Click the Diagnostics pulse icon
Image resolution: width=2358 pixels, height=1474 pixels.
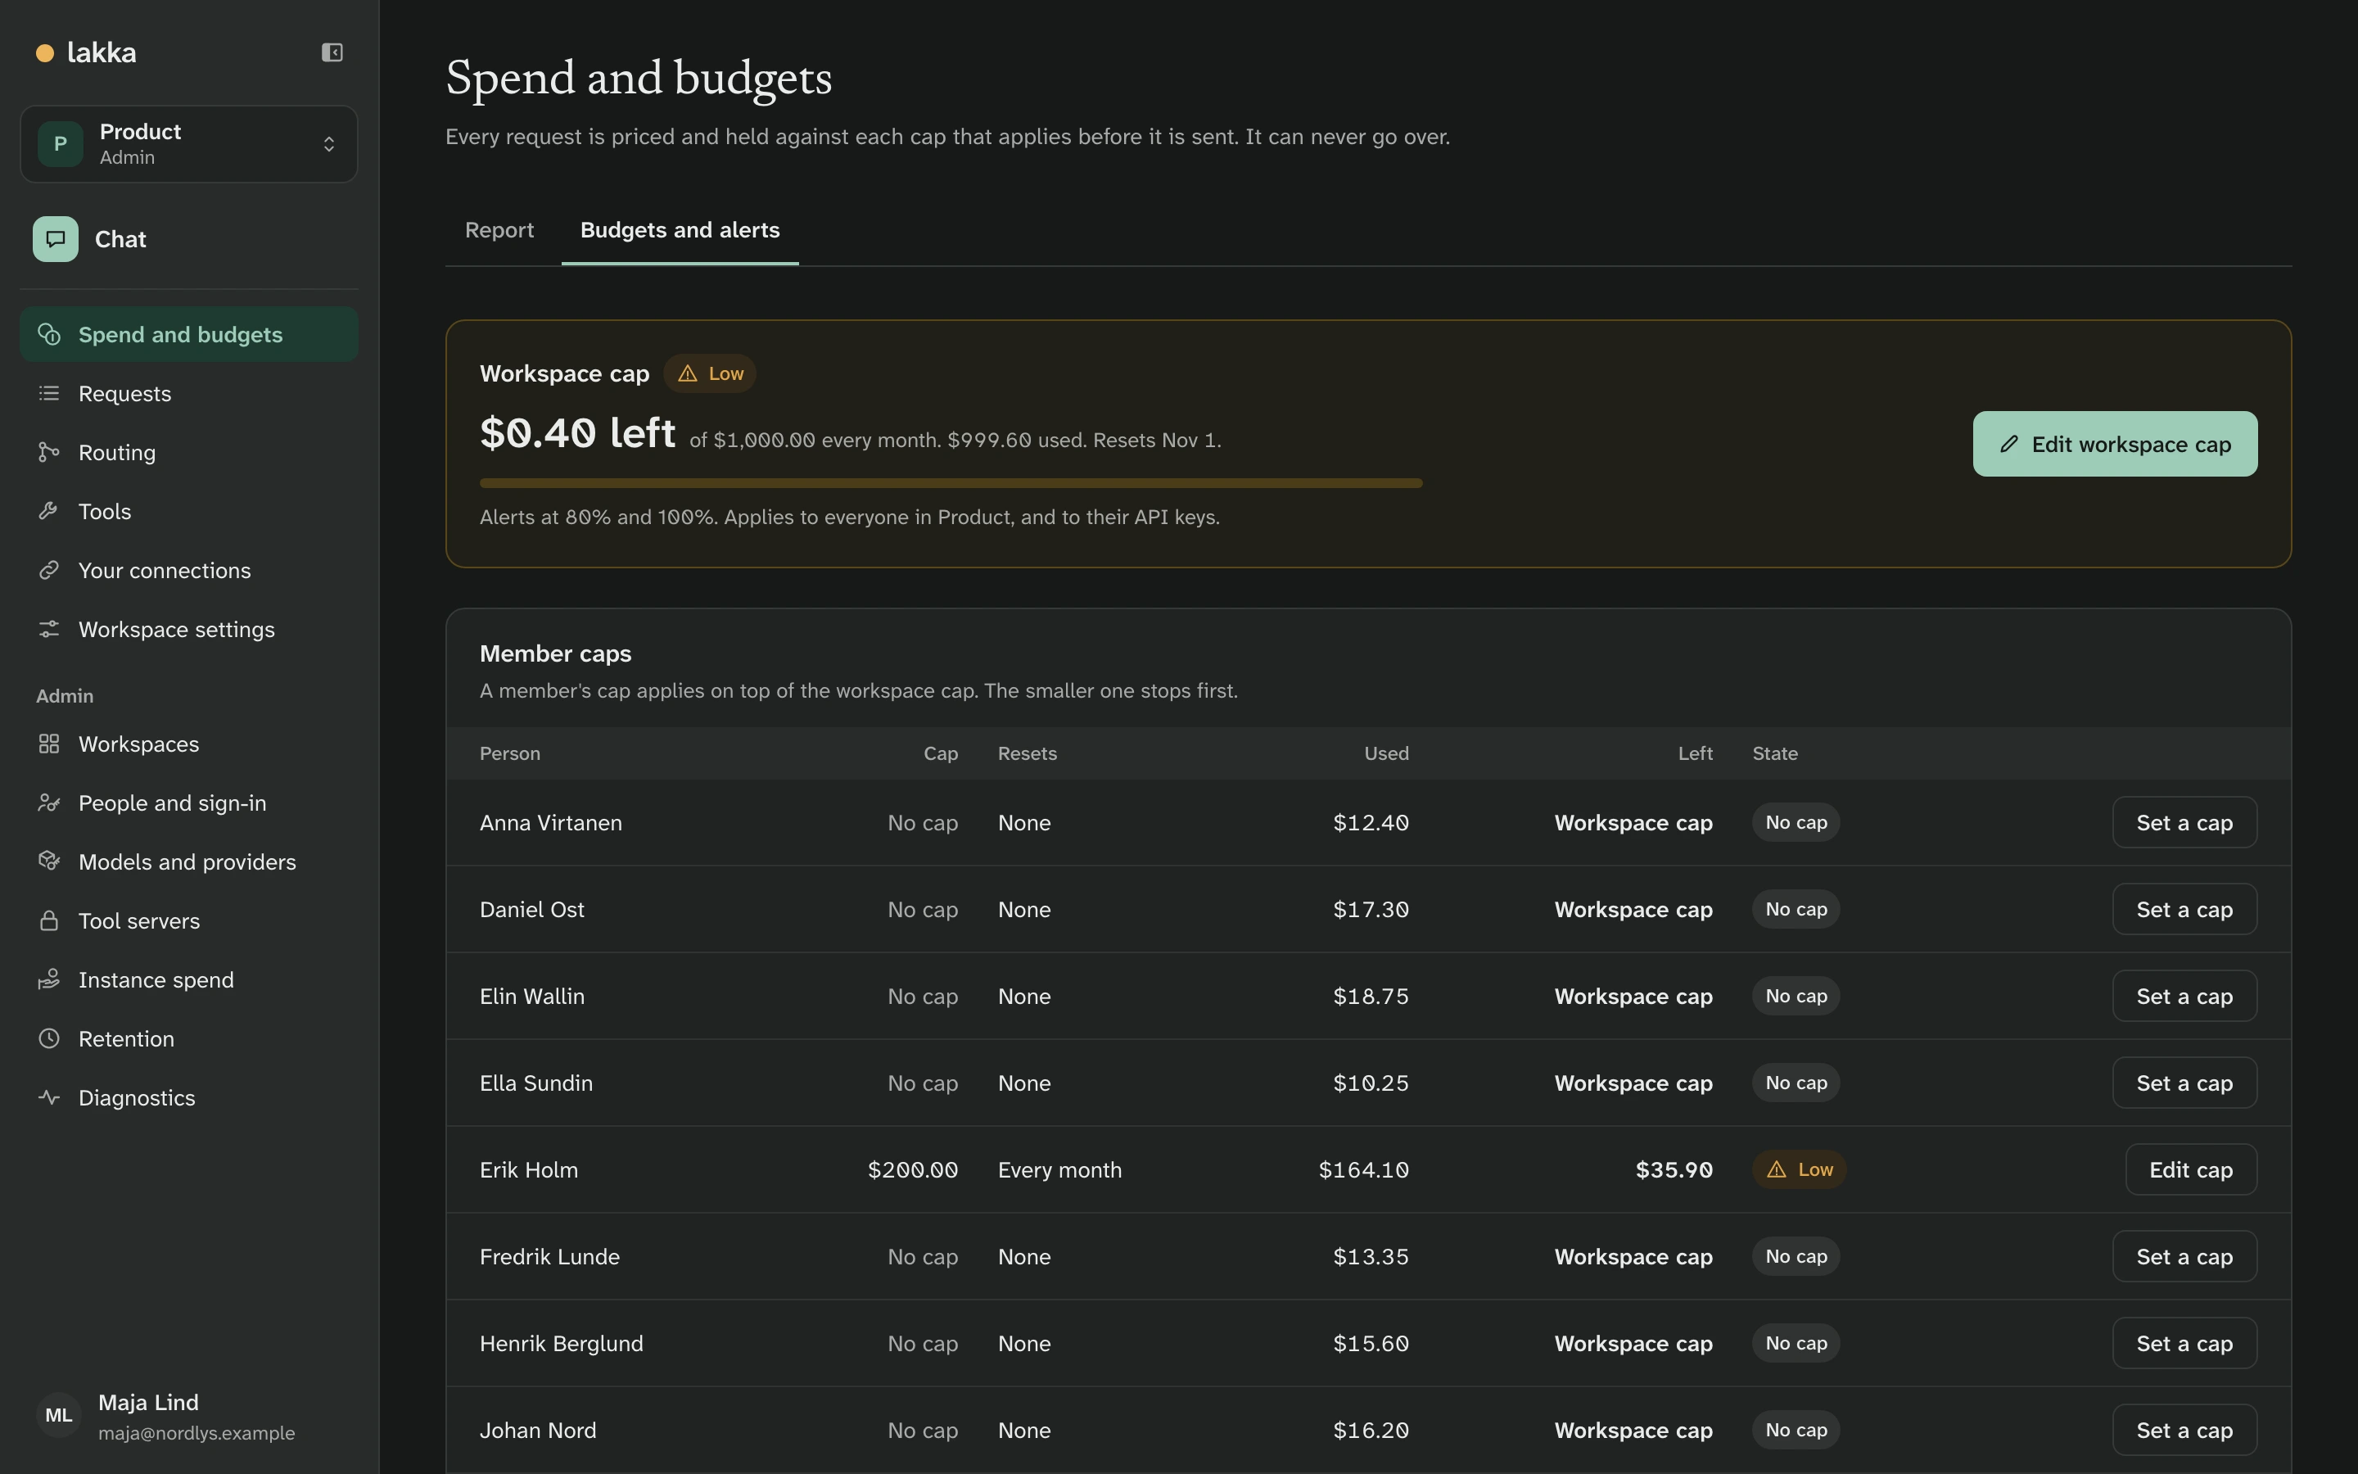(x=49, y=1097)
